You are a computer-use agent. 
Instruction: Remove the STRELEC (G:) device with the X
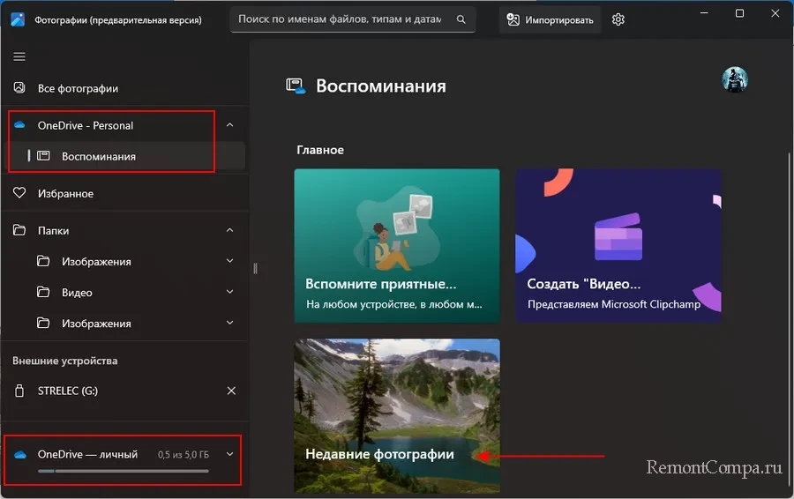[x=231, y=391]
